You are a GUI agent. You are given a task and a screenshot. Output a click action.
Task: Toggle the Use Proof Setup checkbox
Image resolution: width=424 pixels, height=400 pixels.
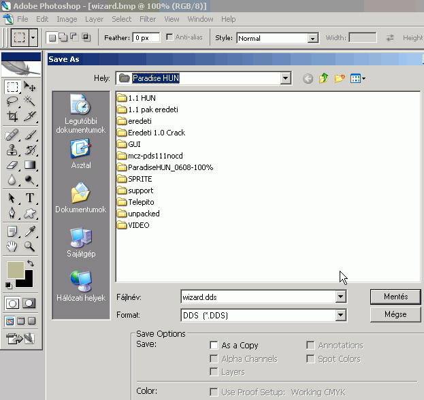point(214,392)
